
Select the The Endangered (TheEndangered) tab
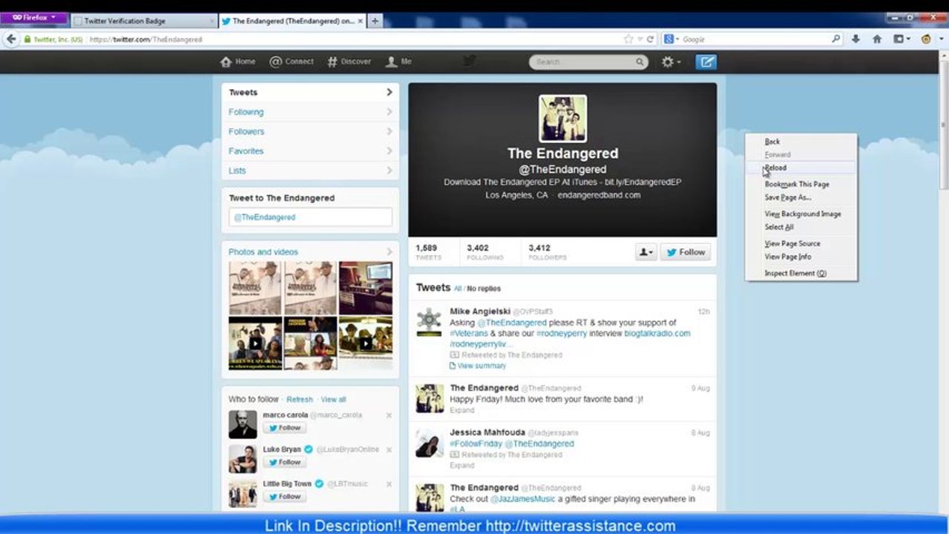click(293, 22)
